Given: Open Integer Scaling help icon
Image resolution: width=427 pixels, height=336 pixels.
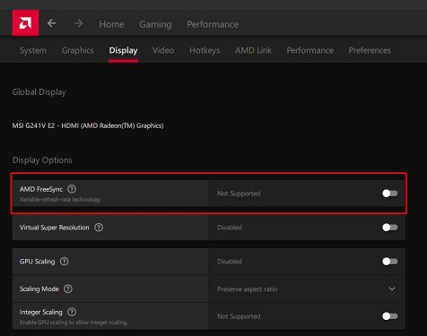Looking at the screenshot, I should tap(72, 312).
